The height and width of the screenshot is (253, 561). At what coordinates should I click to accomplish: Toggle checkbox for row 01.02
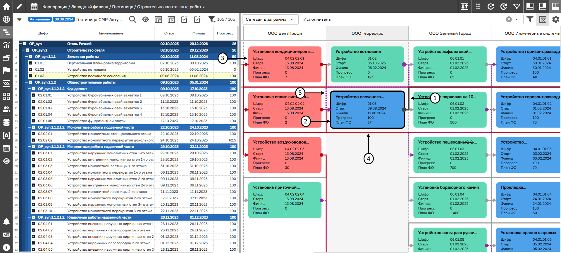pos(30,69)
